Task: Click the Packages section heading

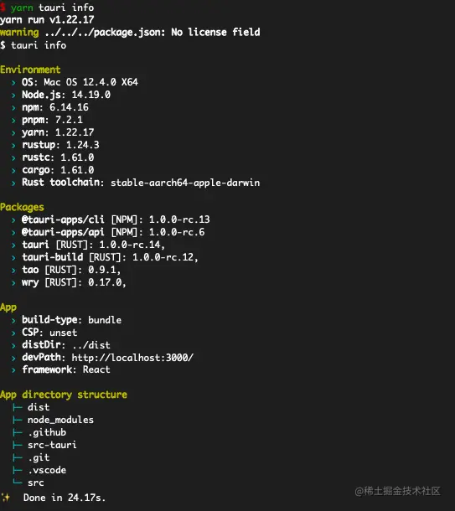Action: pyautogui.click(x=22, y=207)
